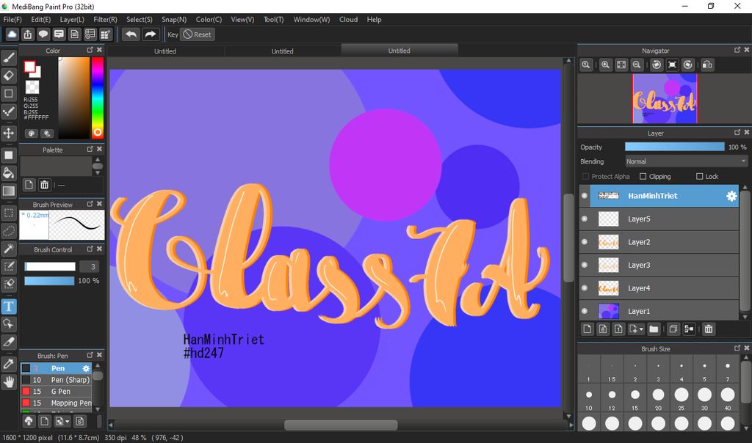Click the canvas horizontal scrollbar

(341, 425)
